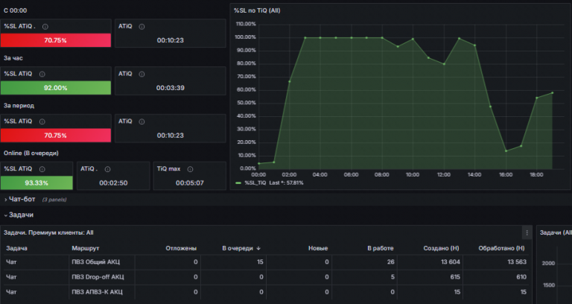Click the 2000 y-axis label in Задачи chart

pos(548,264)
